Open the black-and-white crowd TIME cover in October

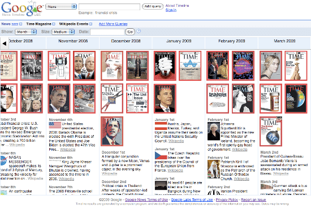(32, 66)
